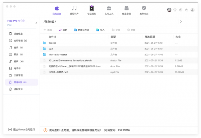Open 虚拟定位 in sidebar
The image size is (201, 138).
(x=21, y=89)
